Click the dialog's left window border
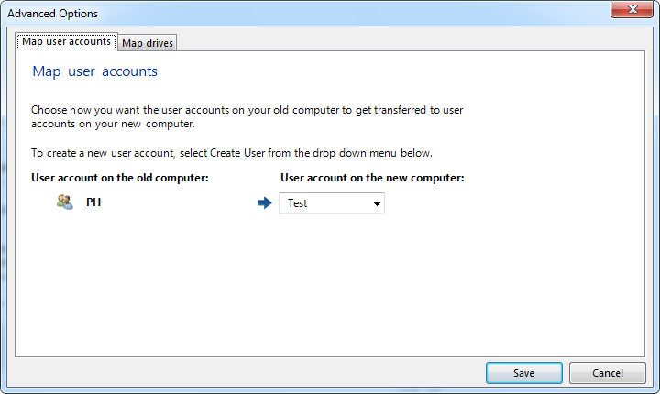Viewport: 660px width, 394px height. (x=4, y=211)
